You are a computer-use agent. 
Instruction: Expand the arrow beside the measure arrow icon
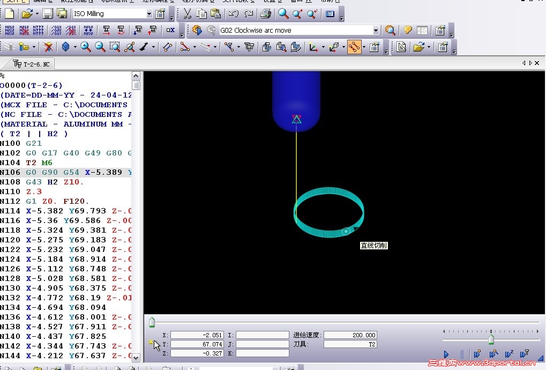point(153,47)
